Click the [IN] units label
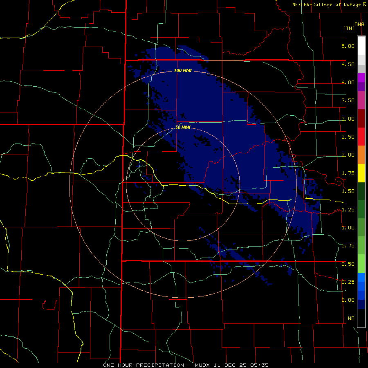The image size is (368, 368). click(x=349, y=28)
